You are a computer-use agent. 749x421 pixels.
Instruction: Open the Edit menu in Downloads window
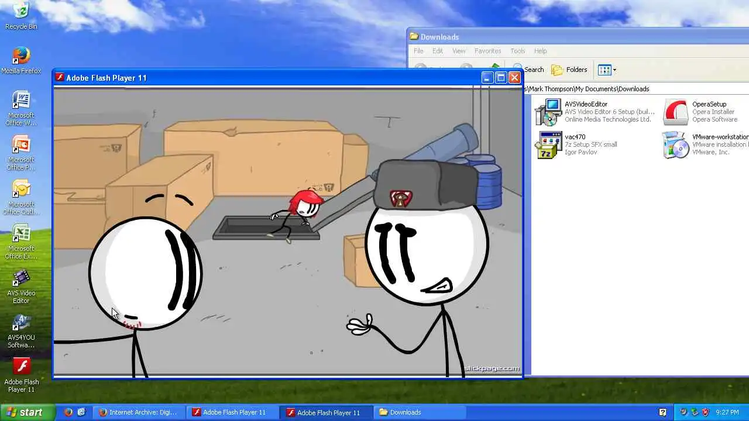438,51
